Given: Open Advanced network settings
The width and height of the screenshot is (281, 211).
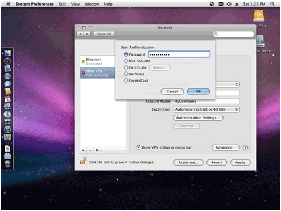Looking at the screenshot, I should (226, 147).
